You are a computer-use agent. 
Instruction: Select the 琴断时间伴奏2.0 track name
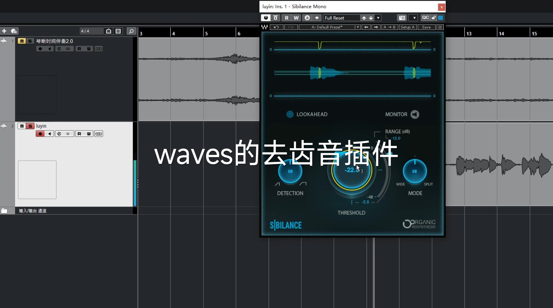tap(54, 41)
